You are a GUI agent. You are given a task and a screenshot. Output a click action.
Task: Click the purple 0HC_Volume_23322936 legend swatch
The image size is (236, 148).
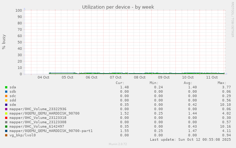6,109
